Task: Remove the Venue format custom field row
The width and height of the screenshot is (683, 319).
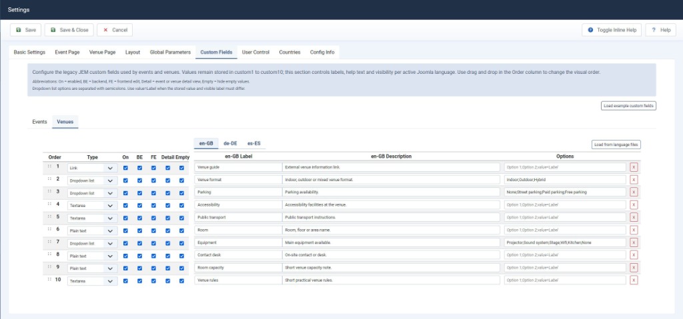Action: click(x=634, y=180)
